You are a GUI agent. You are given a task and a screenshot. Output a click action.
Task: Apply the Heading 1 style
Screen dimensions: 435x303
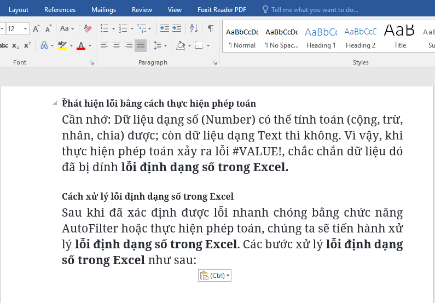tap(321, 36)
